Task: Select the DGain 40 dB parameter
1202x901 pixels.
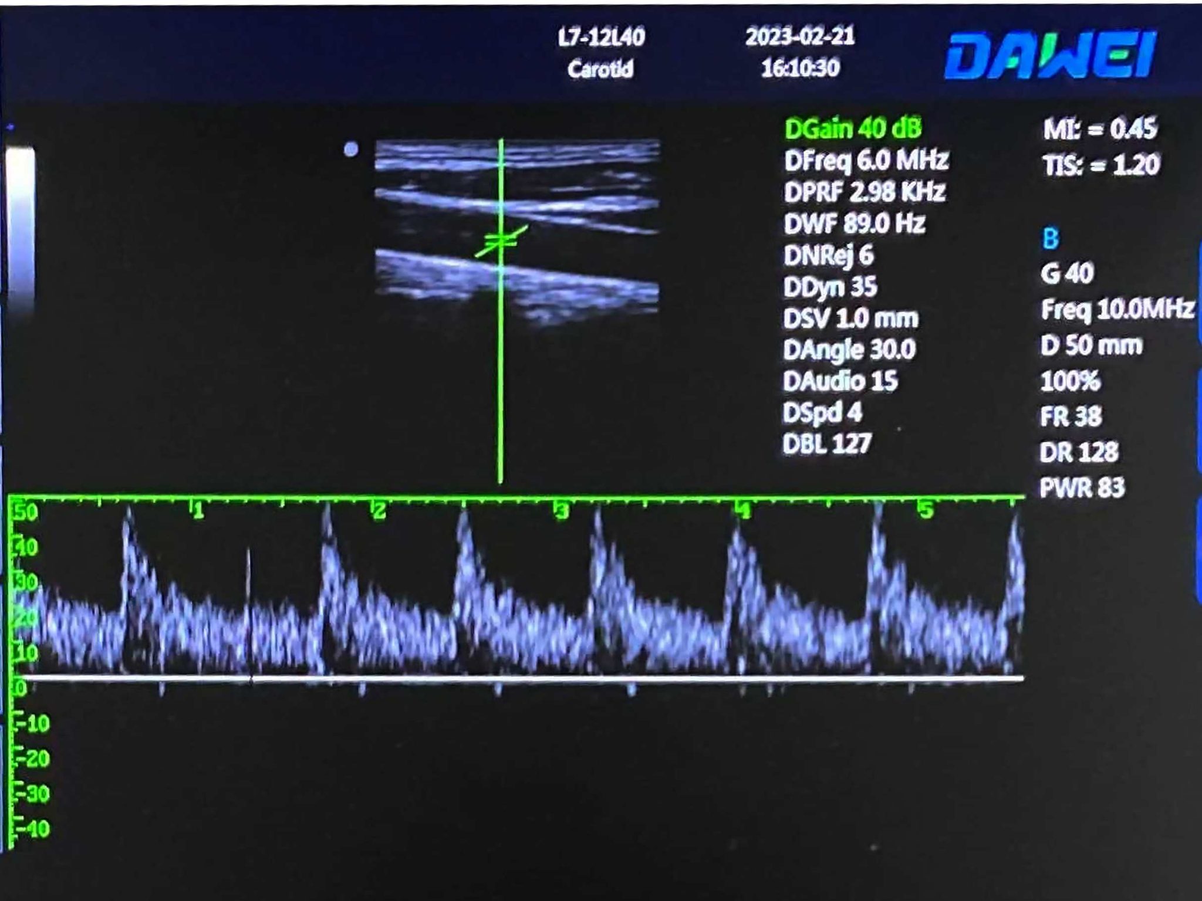Action: [853, 128]
